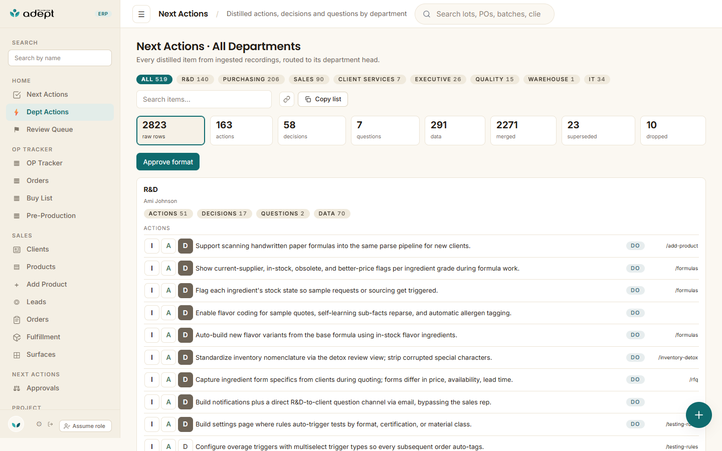This screenshot has width=722, height=451.
Task: Open Fulfillment in the sidebar
Action: pyautogui.click(x=60, y=337)
